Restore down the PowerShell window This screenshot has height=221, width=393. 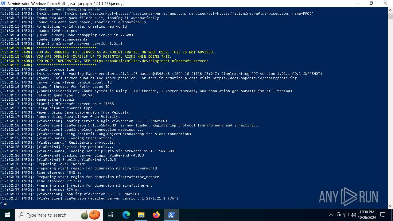pos(371,3)
